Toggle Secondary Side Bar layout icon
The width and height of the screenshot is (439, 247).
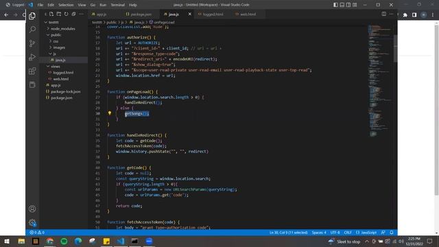point(348,5)
